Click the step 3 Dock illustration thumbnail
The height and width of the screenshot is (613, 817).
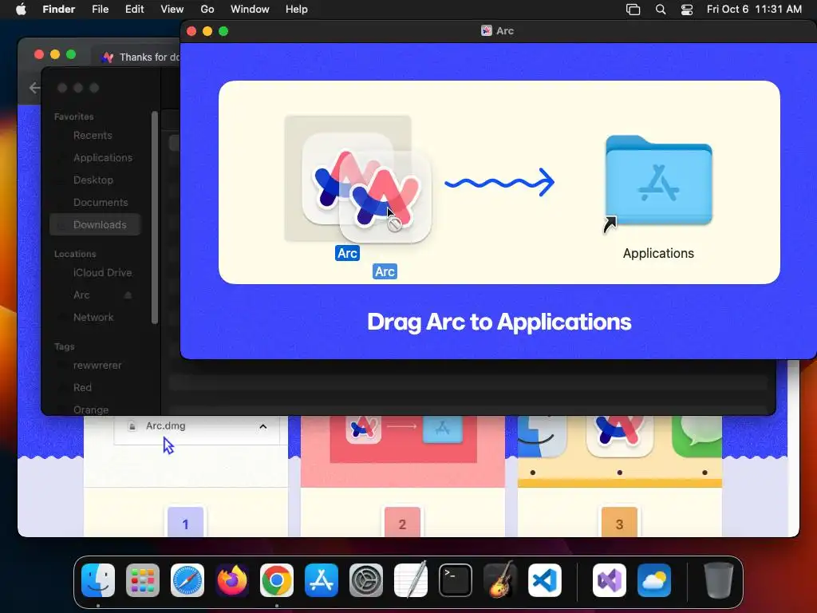619,451
